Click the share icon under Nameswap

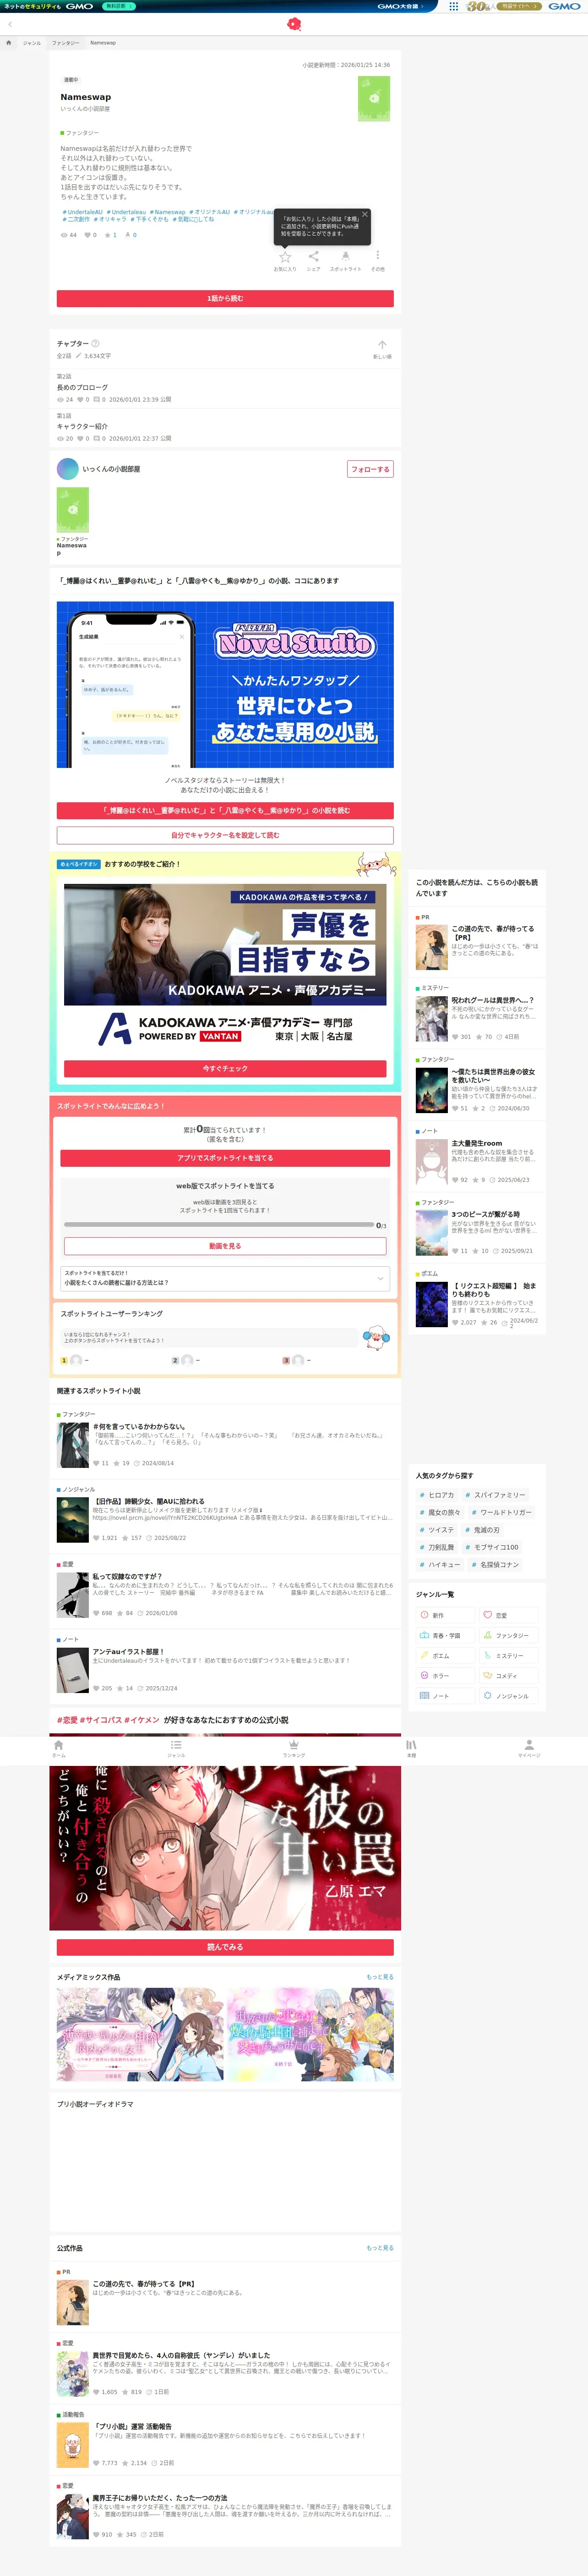[314, 257]
